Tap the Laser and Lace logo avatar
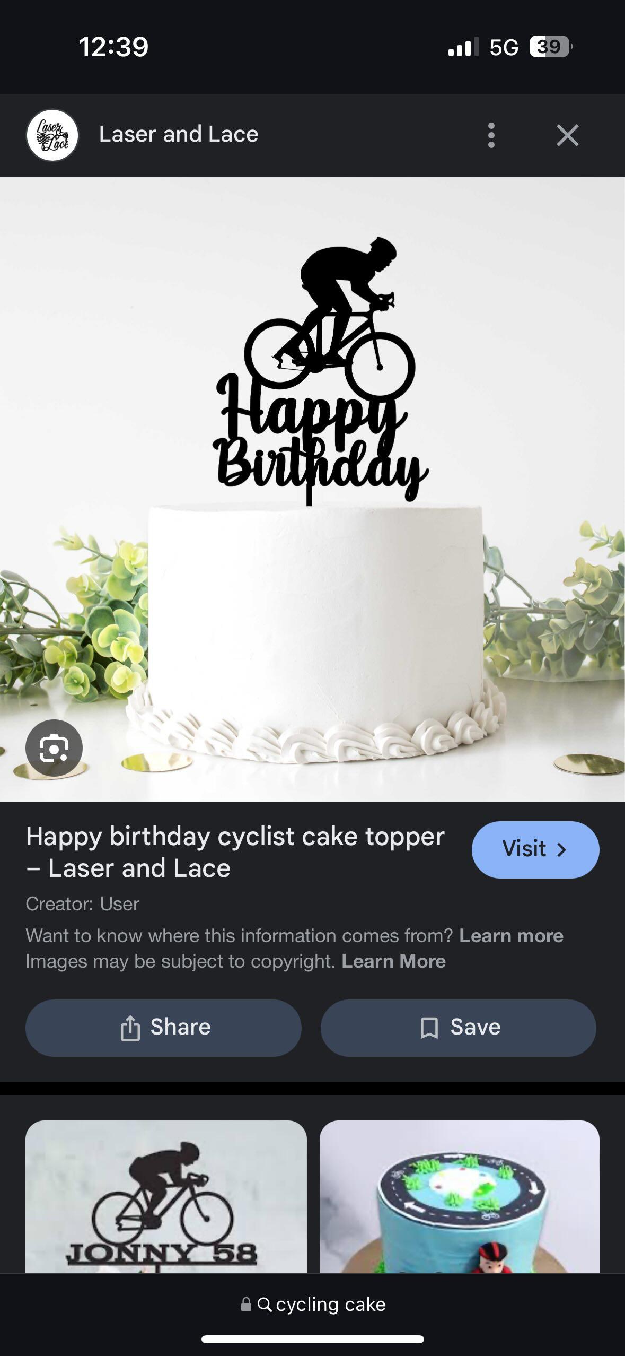Viewport: 625px width, 1356px height. tap(52, 135)
